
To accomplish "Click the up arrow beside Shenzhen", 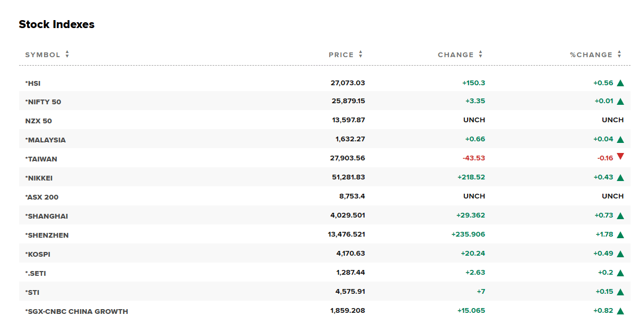I will [620, 235].
